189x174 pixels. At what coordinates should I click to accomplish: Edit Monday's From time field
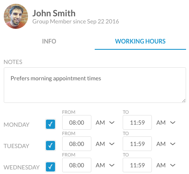pyautogui.click(x=77, y=123)
